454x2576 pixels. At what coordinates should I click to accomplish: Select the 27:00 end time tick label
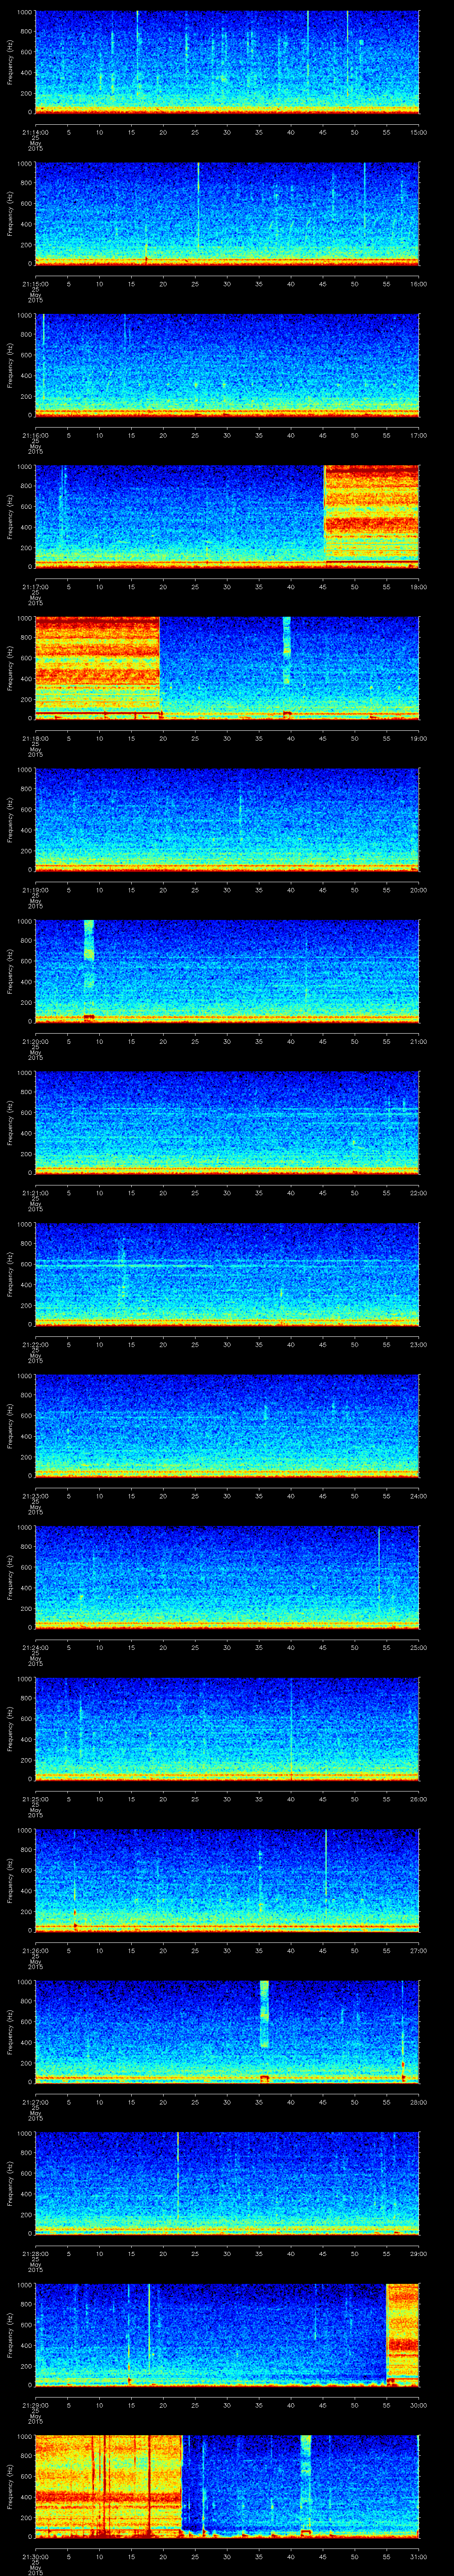tap(418, 1950)
